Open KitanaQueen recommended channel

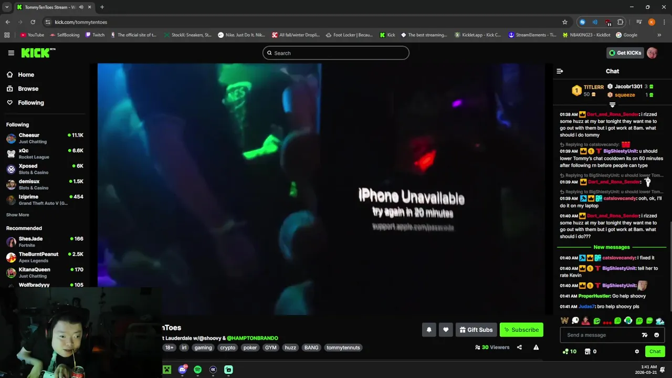pyautogui.click(x=45, y=272)
